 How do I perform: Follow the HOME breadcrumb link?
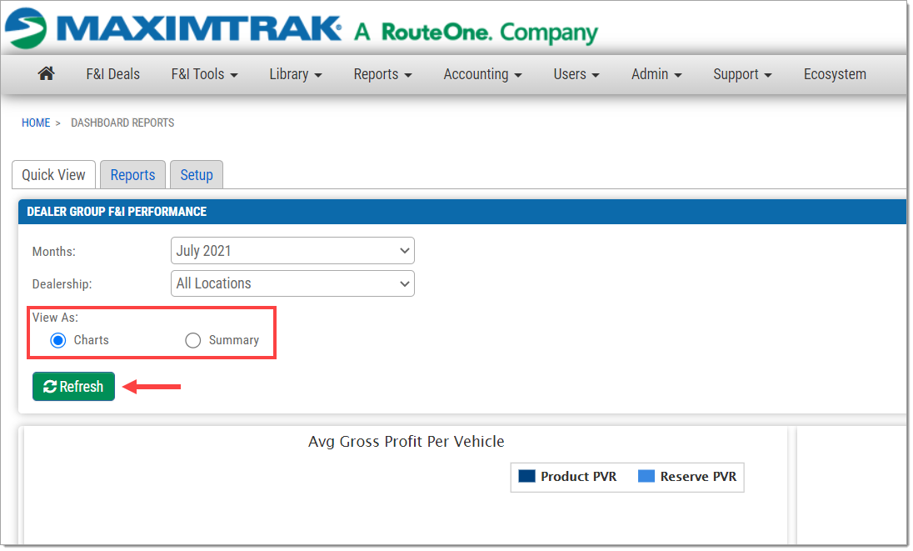(x=36, y=123)
